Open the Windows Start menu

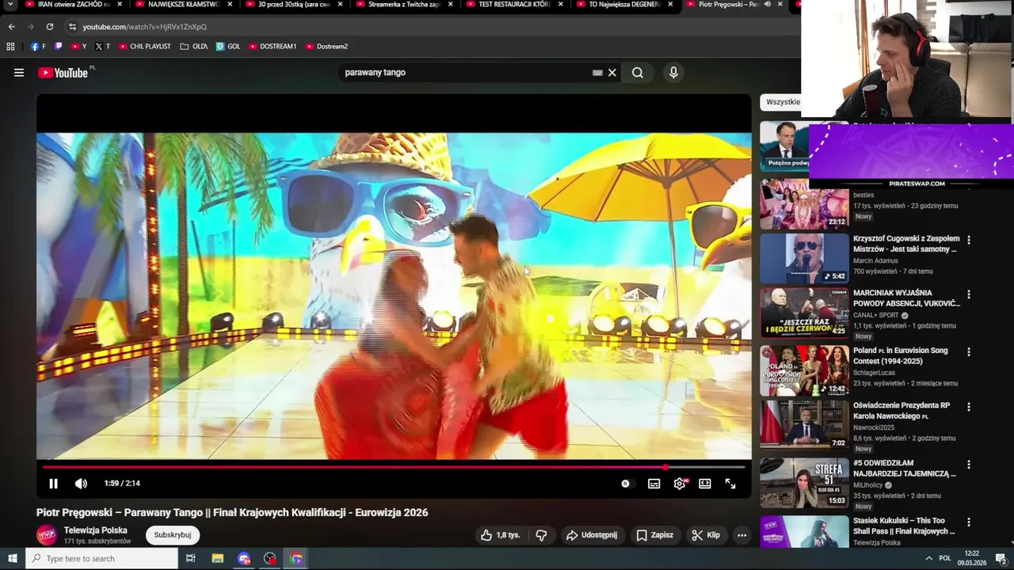click(x=12, y=559)
